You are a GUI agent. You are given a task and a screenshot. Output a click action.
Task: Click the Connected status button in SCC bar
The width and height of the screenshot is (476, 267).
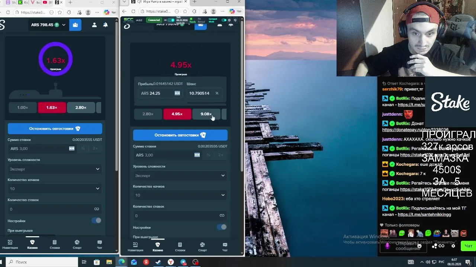click(x=154, y=20)
